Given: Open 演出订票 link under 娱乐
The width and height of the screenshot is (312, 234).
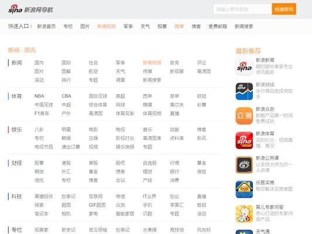Looking at the screenshot, I should pyautogui.click(x=71, y=147).
